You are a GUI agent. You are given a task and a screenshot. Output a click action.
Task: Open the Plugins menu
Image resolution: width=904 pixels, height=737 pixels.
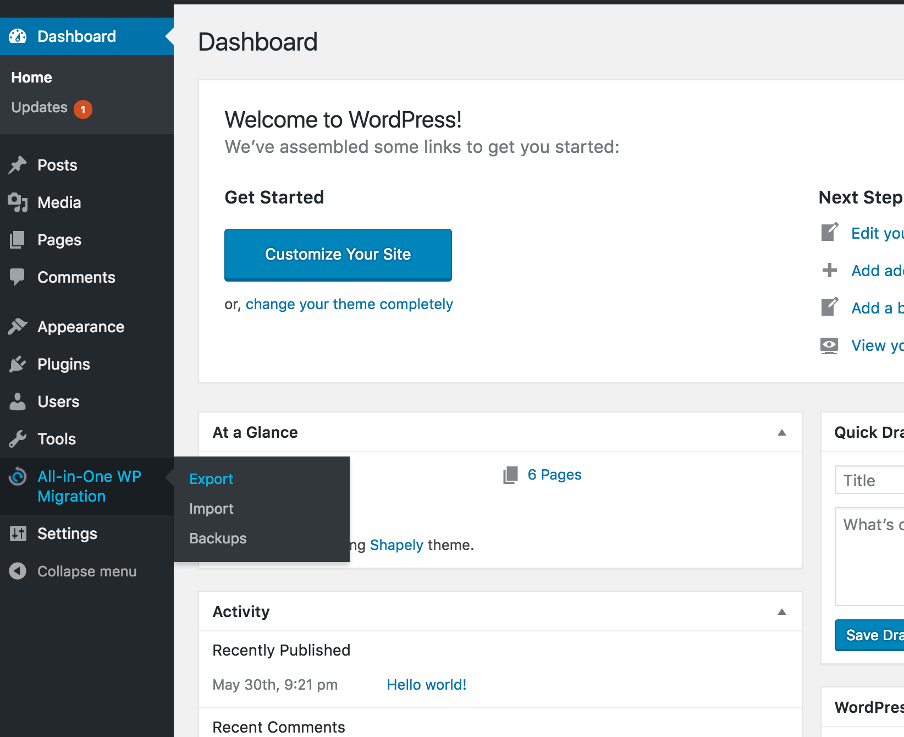click(x=87, y=364)
